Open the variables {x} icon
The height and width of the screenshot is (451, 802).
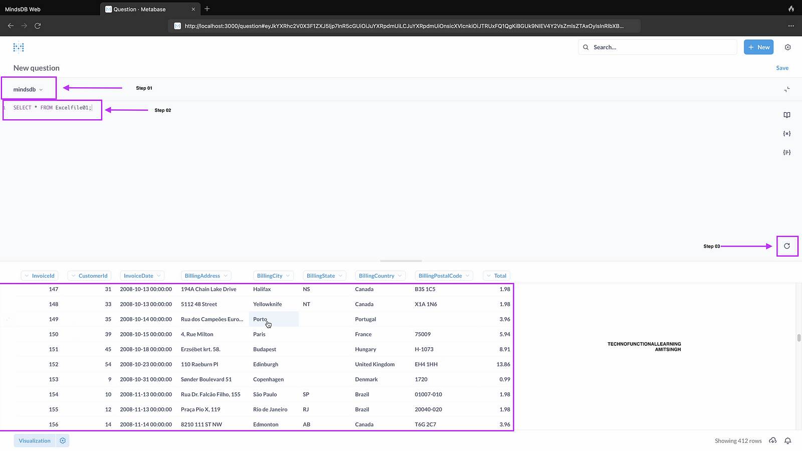786,134
